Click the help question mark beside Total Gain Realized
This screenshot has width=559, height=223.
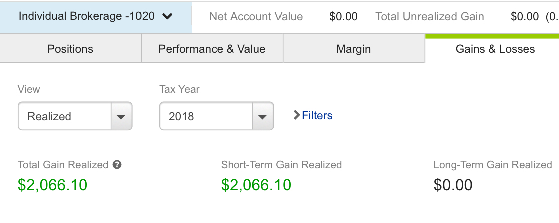[117, 165]
